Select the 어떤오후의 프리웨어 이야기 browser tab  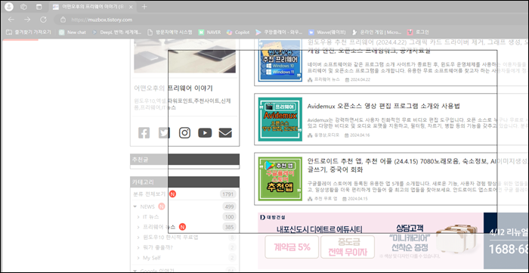coord(93,7)
